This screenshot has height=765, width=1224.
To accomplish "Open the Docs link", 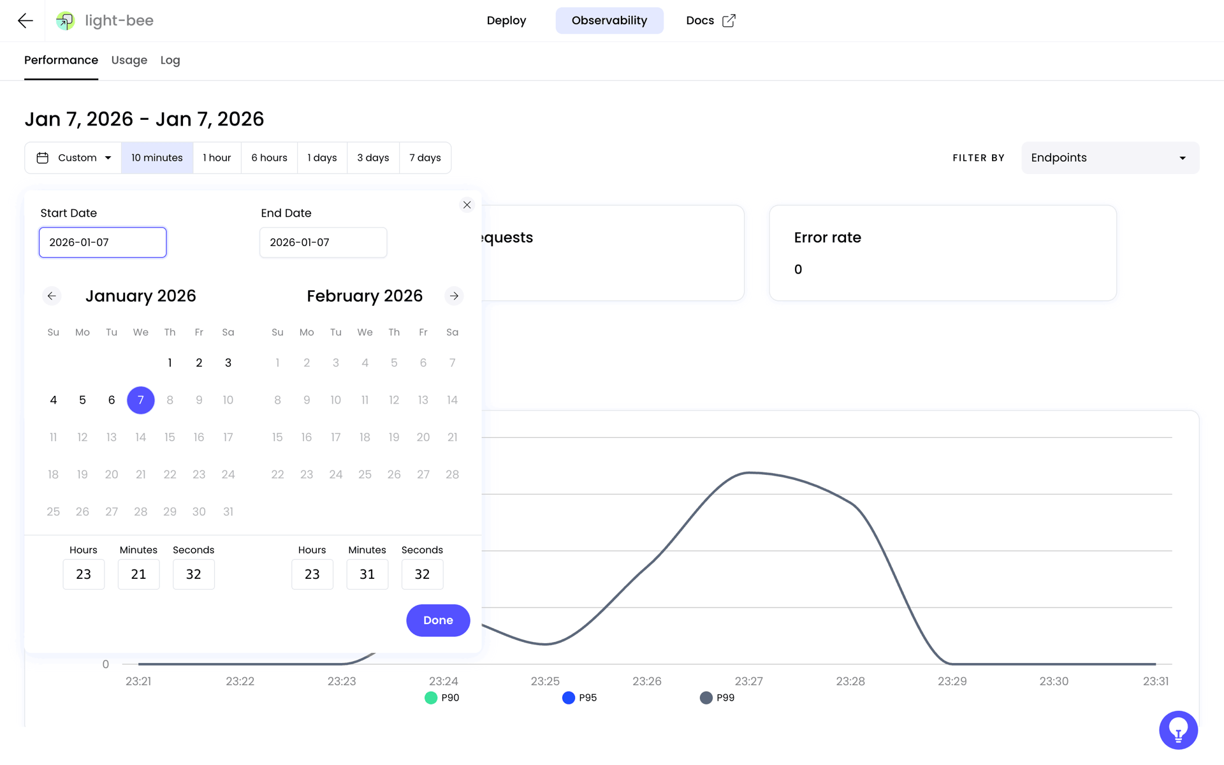I will pos(710,20).
